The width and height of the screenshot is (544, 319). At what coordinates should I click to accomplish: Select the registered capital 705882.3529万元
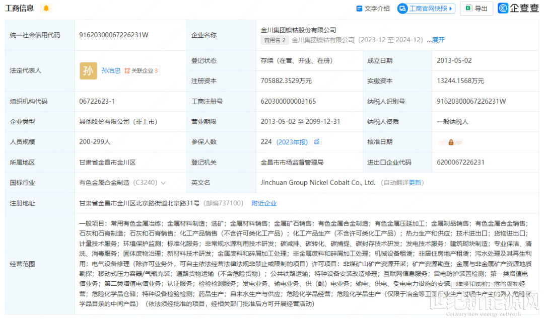(286, 81)
